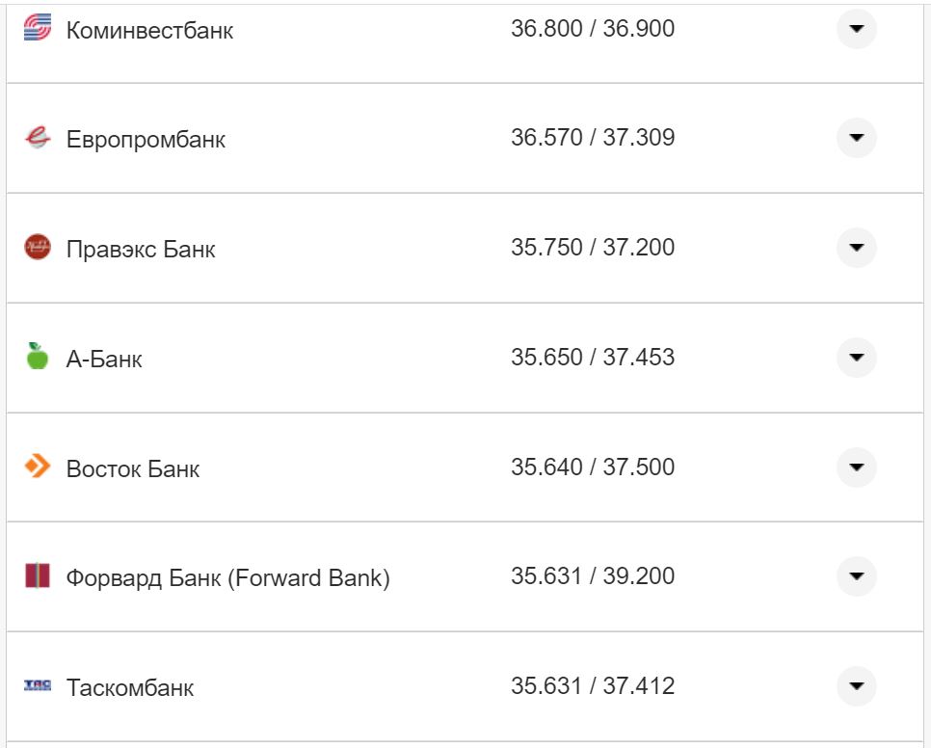The width and height of the screenshot is (931, 748).
Task: Open the А-Банк dropdown arrow
Action: 856,358
